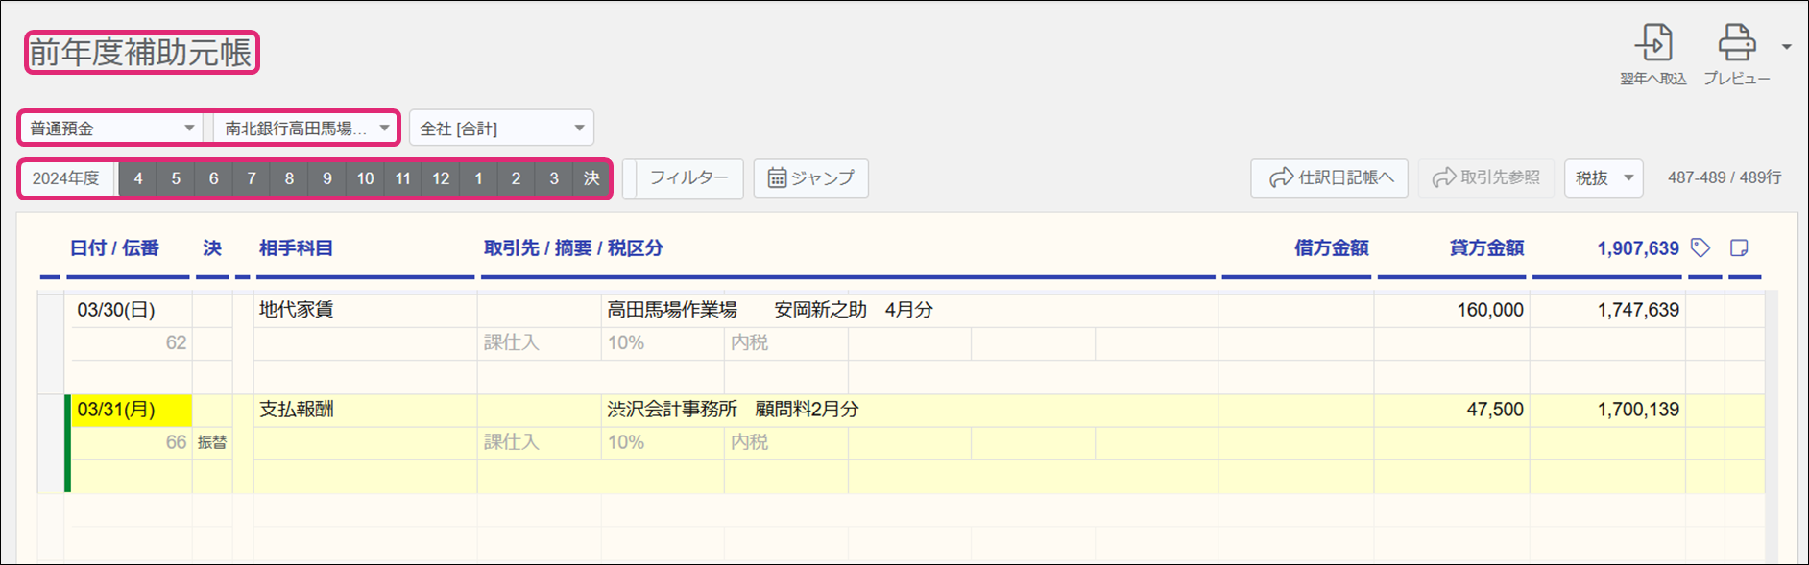Expand the 南北銀行高田馬場 sub-account dropdown
This screenshot has height=565, width=1809.
(305, 129)
